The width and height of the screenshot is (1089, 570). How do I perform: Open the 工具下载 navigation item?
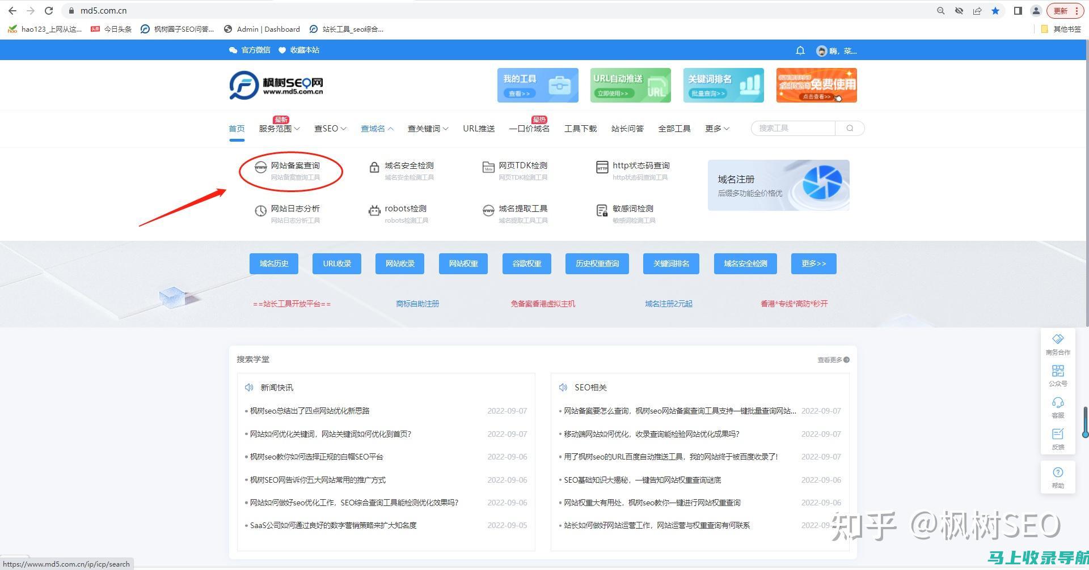tap(580, 129)
